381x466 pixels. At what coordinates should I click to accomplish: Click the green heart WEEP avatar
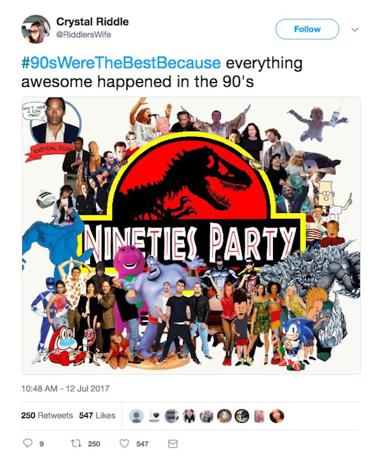(x=154, y=416)
